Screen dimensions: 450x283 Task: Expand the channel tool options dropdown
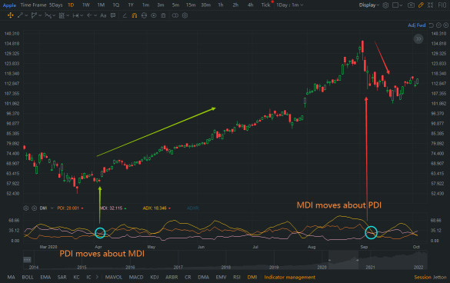40,15
